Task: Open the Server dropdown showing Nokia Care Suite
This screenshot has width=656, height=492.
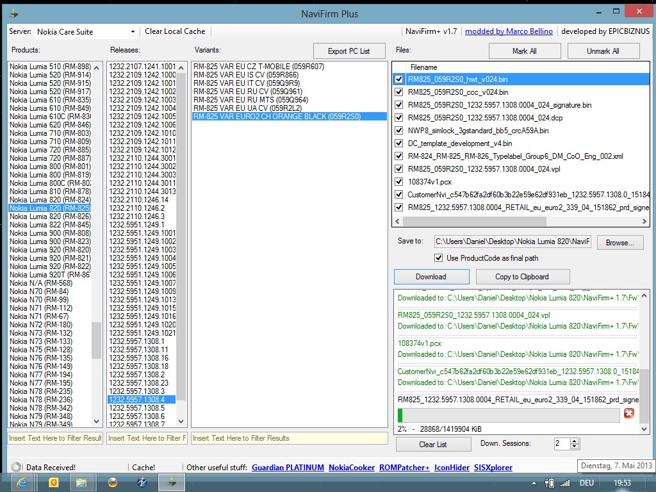Action: coord(85,32)
